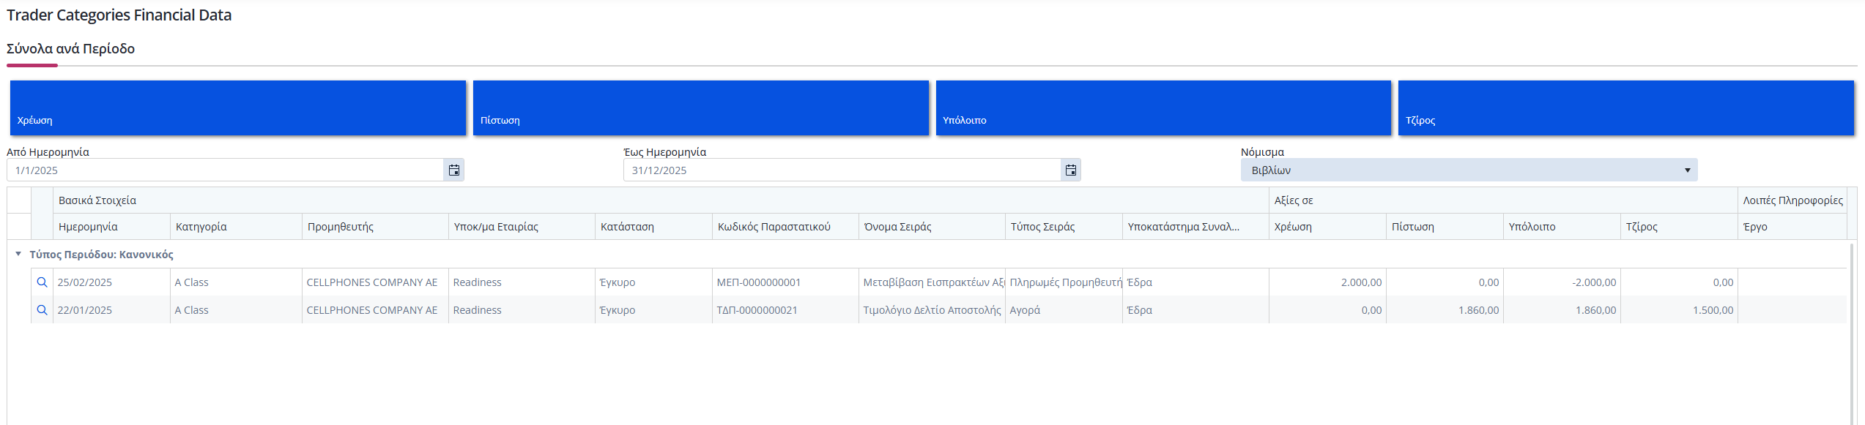Focus the Έως Ημερομηνία date field
Screen dimensions: 1865x425
tap(842, 170)
